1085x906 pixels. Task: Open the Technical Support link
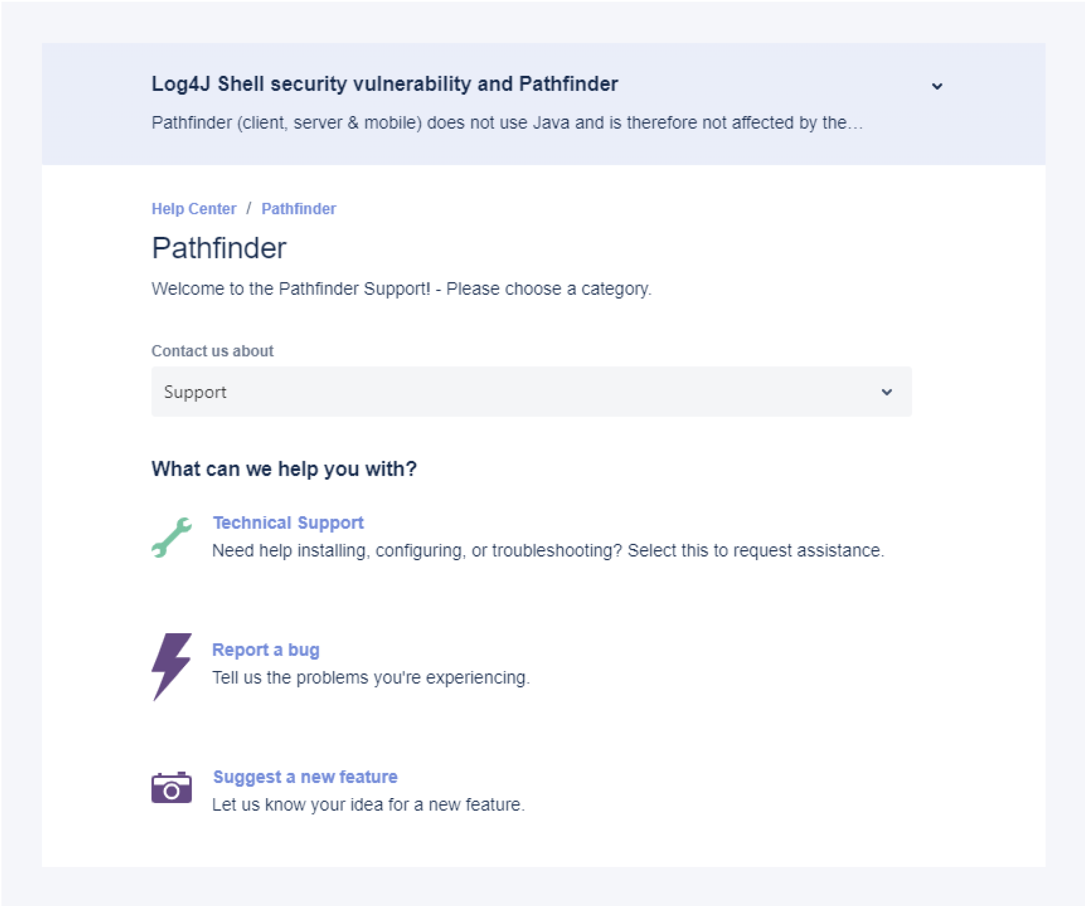[x=288, y=523]
